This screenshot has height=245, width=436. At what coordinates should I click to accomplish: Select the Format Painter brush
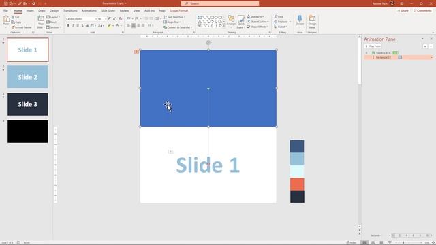pyautogui.click(x=13, y=27)
